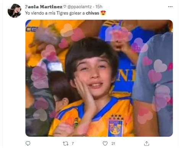Click the bold chivas keyword

point(92,13)
